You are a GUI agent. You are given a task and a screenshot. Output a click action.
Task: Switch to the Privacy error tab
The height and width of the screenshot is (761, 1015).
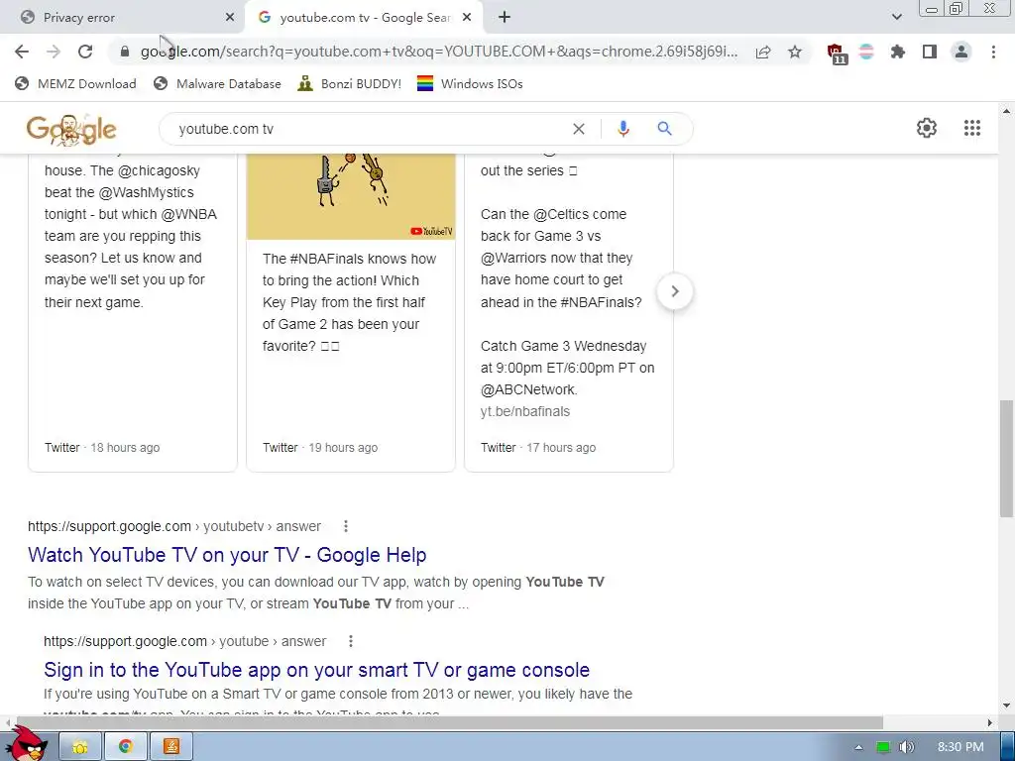coord(123,18)
